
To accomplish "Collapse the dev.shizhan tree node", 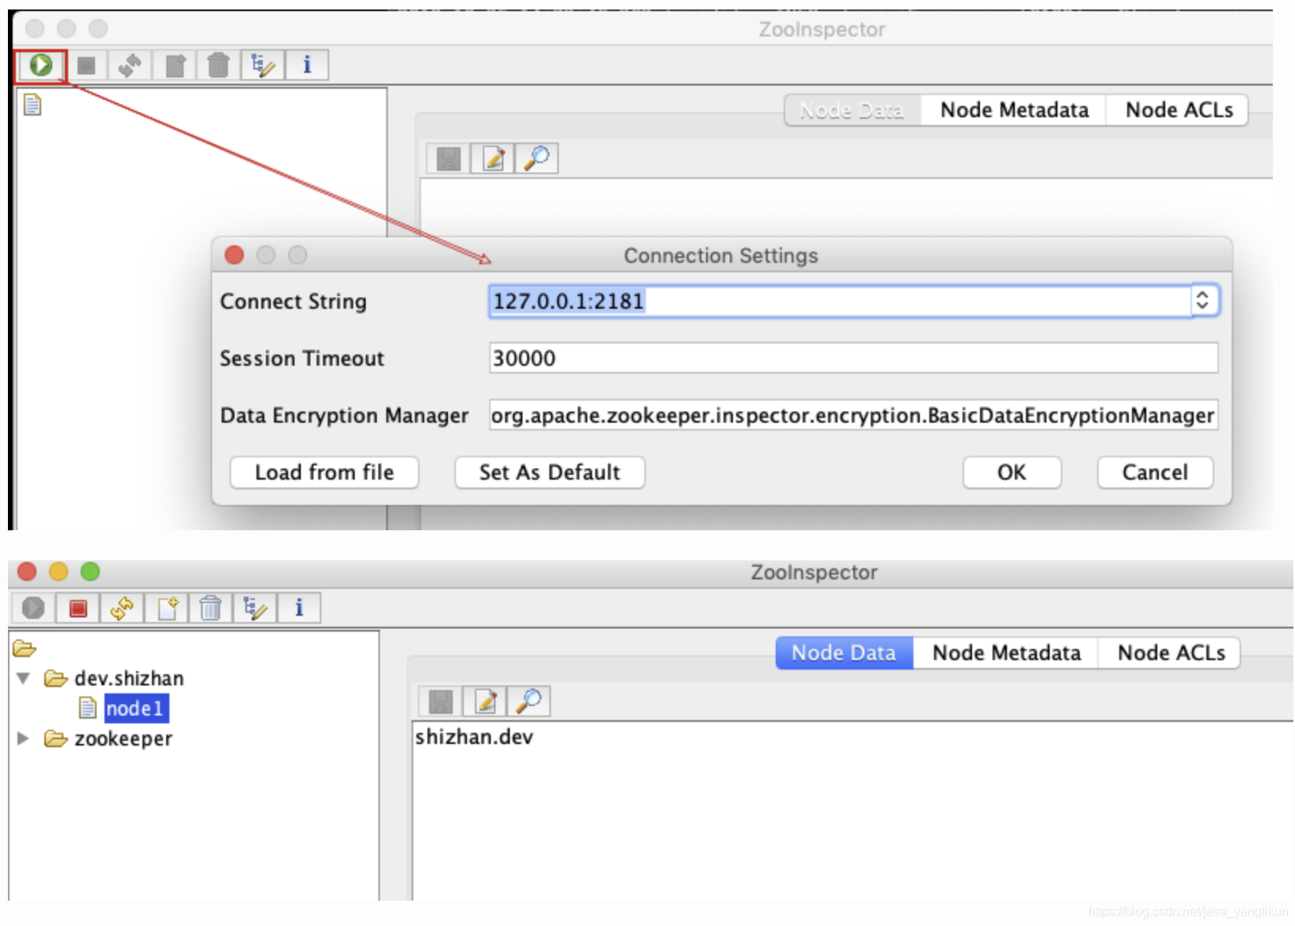I will (24, 678).
